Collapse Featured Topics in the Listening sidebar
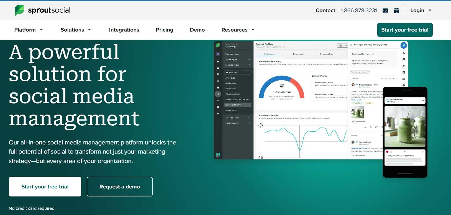The height and width of the screenshot is (215, 451). click(238, 65)
